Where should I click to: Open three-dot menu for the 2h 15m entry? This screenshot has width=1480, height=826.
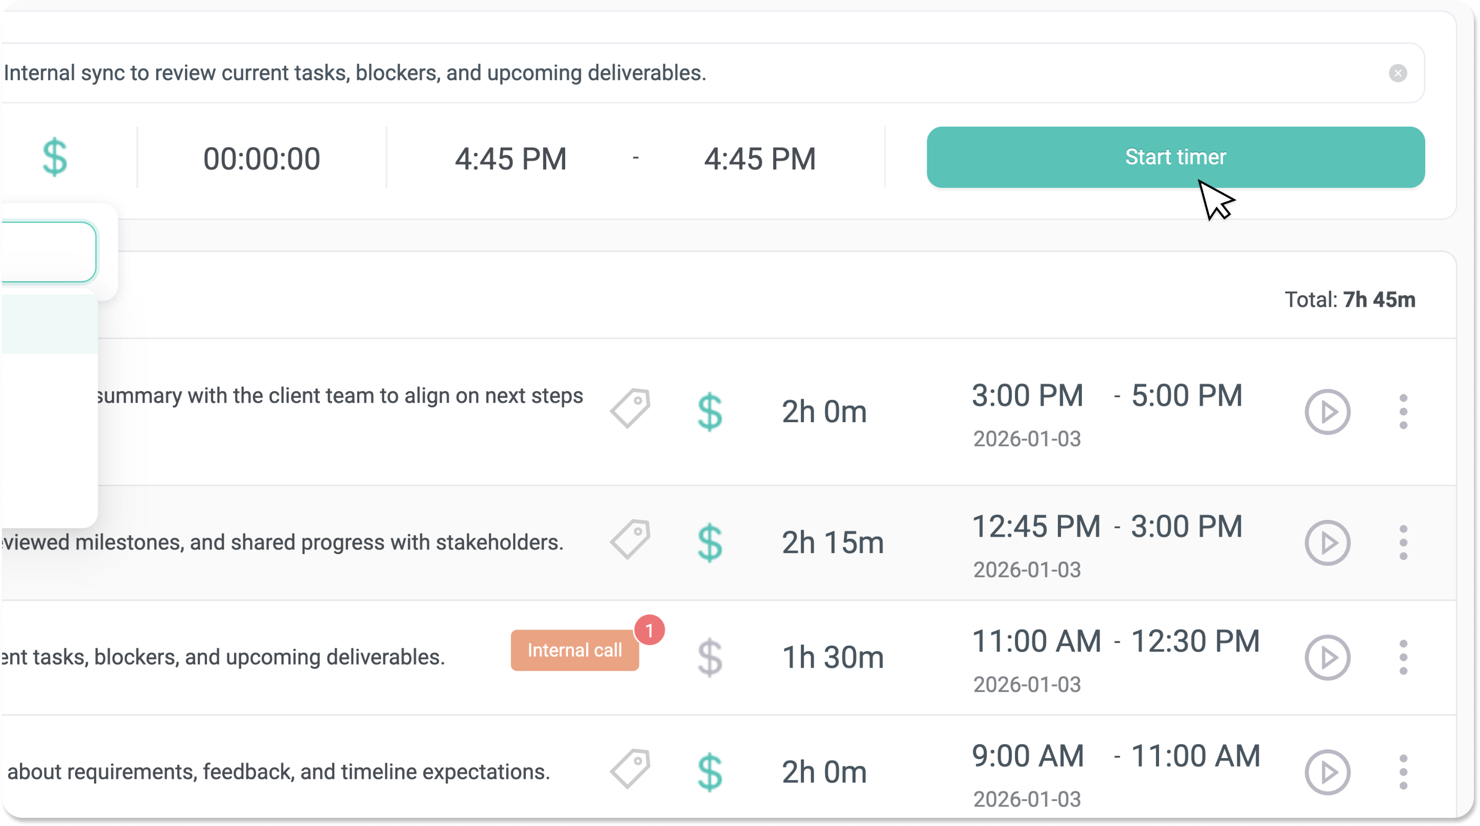1403,543
